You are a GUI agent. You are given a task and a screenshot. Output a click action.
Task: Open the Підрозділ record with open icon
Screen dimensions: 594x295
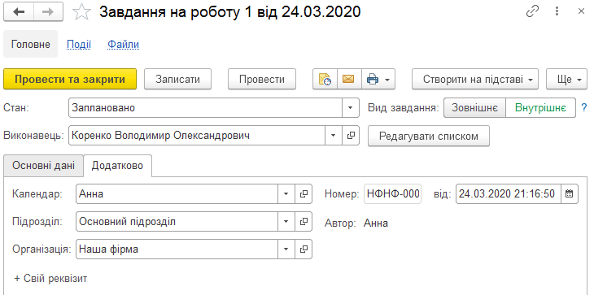click(x=304, y=222)
